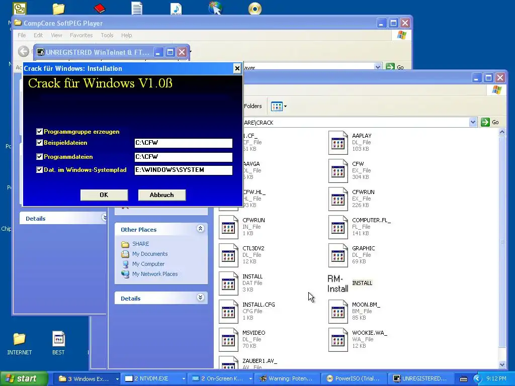Open File menu in CompCore SoftPEG Player window
The width and height of the screenshot is (515, 386).
[22, 35]
